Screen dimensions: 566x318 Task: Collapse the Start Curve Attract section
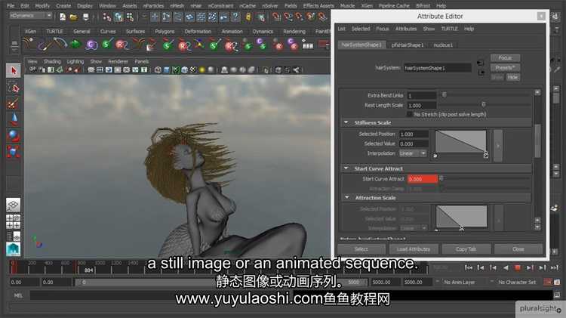[x=346, y=168]
